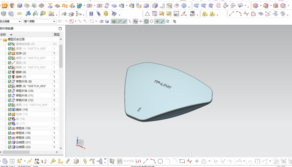The height and width of the screenshot is (167, 292).
Task: Click the paint roller icon in bottom toolbar
Action: 93,161
